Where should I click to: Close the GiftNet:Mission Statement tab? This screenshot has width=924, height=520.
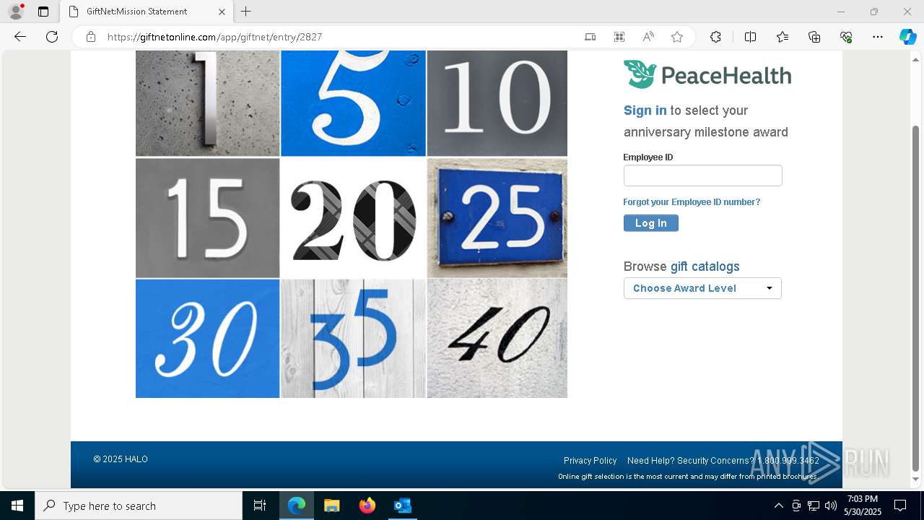[x=222, y=12]
